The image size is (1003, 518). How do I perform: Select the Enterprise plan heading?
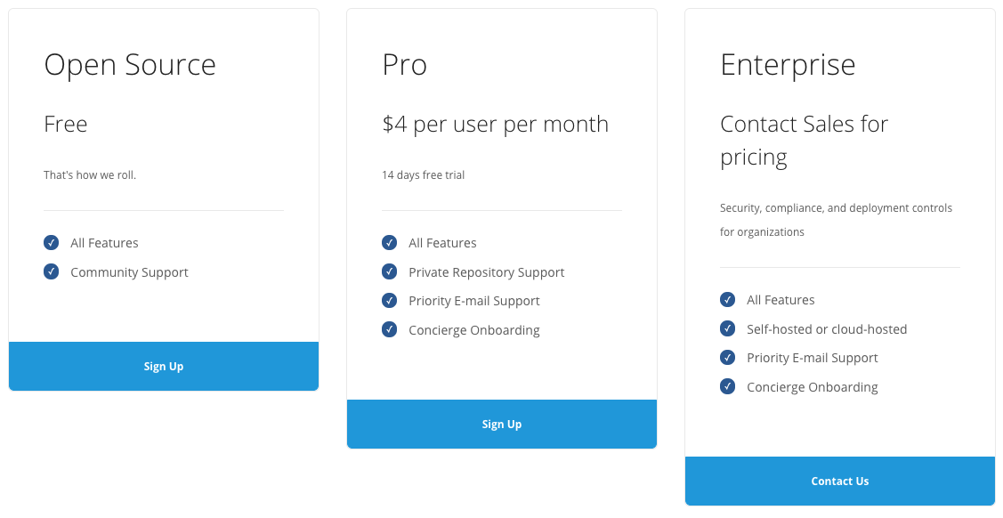pyautogui.click(x=788, y=65)
